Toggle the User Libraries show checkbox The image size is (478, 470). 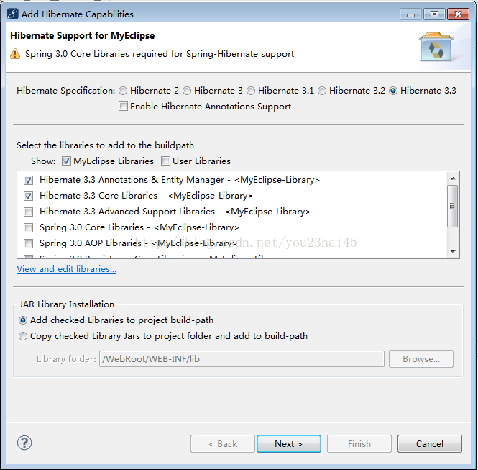click(x=165, y=161)
